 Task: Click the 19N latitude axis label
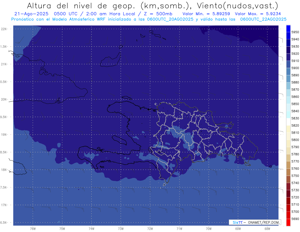(x=4, y=135)
